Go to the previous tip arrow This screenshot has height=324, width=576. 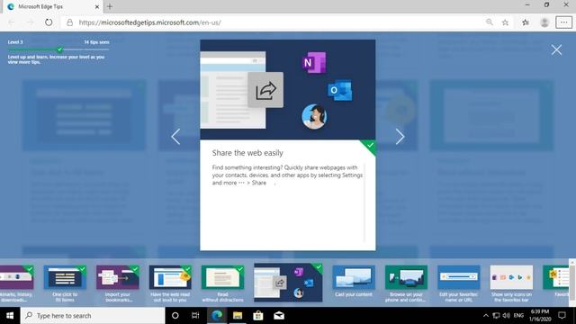click(x=175, y=137)
